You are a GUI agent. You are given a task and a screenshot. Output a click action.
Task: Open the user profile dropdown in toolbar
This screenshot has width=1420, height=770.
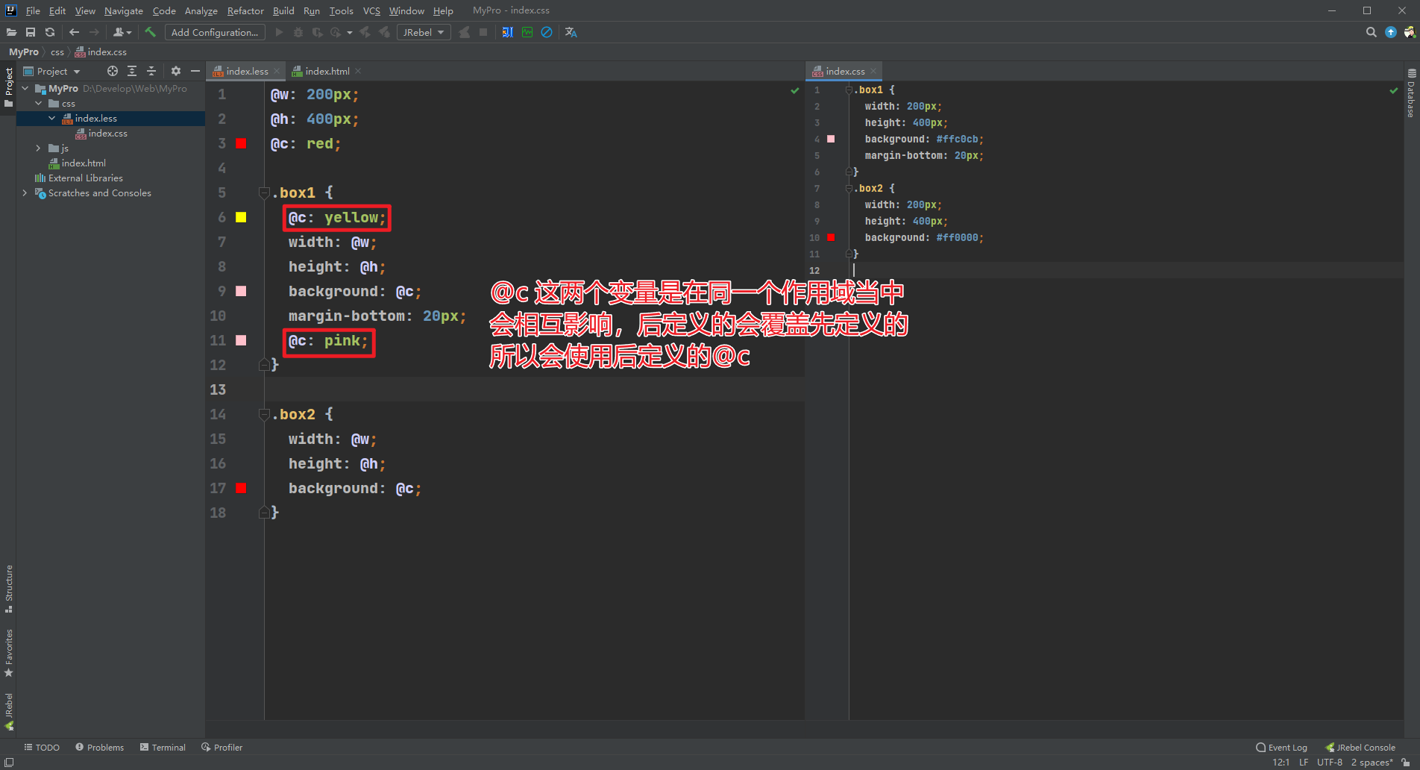[x=122, y=32]
